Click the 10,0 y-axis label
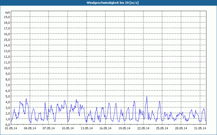This screenshot has width=217, height=135. point(7,68)
